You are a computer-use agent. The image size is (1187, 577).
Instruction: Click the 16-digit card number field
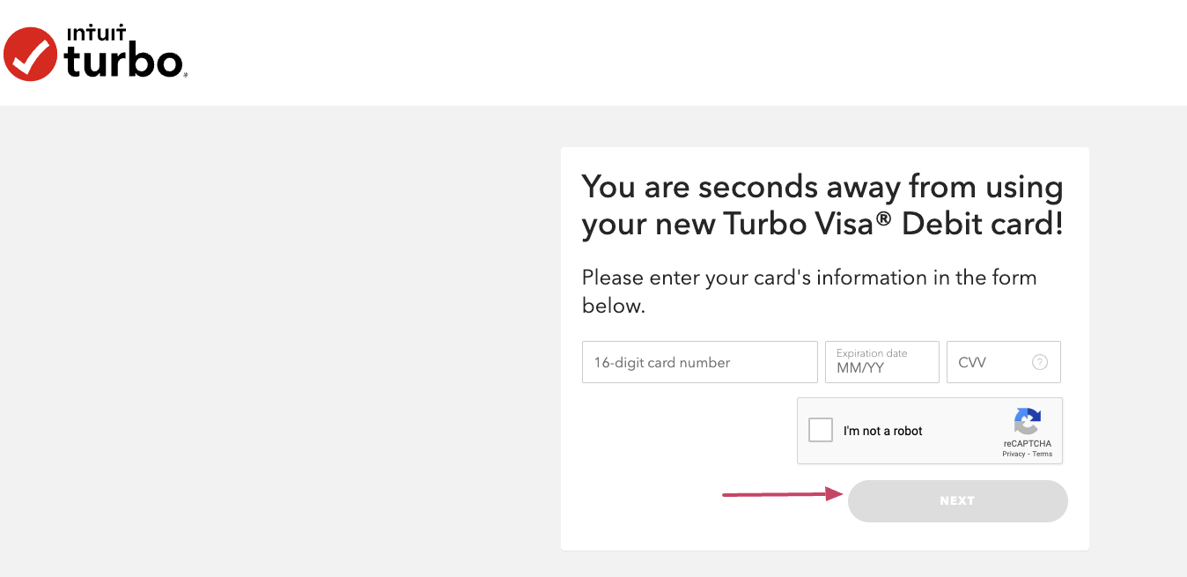tap(699, 362)
